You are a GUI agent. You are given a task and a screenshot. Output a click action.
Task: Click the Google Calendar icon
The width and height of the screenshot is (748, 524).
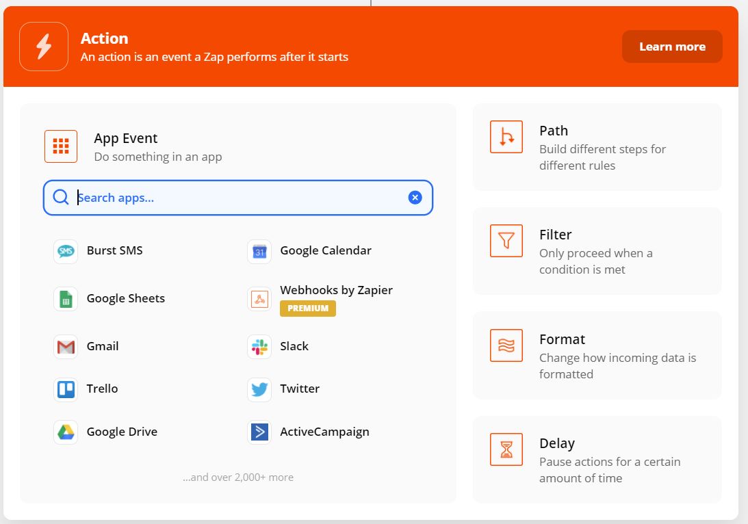click(x=259, y=251)
